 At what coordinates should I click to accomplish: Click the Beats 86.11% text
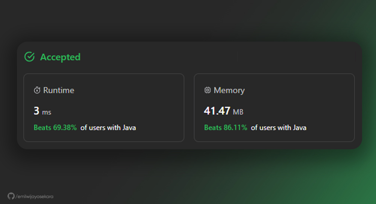pyautogui.click(x=225, y=127)
